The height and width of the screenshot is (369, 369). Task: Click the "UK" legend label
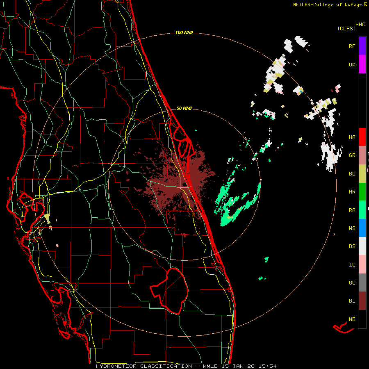352,64
